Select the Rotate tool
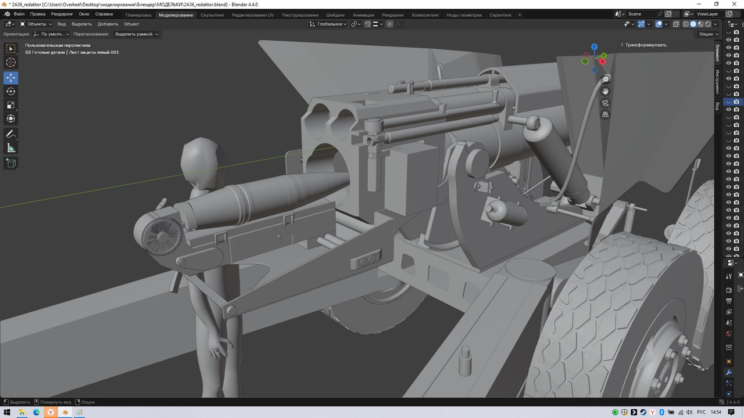The height and width of the screenshot is (418, 744). 10,91
